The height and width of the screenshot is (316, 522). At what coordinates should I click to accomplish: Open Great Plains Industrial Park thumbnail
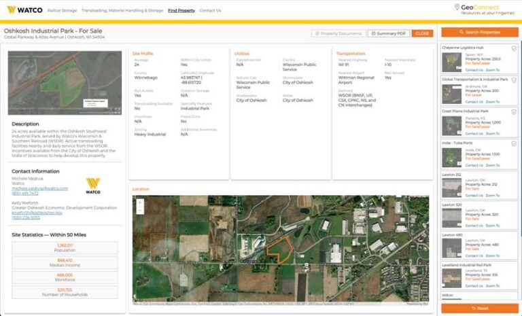[x=452, y=126]
